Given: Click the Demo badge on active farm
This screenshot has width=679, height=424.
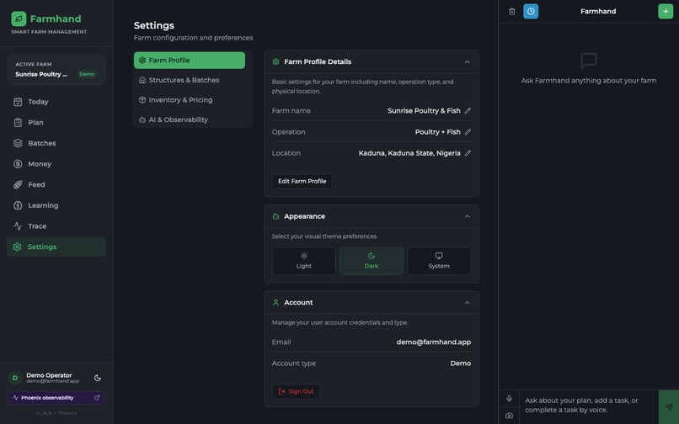Looking at the screenshot, I should coord(87,74).
